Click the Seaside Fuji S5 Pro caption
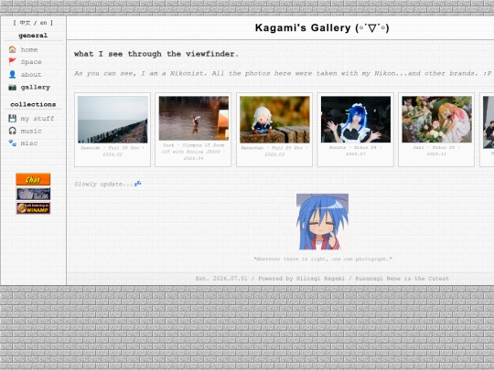Viewport: 494px width, 370px height. pyautogui.click(x=113, y=151)
